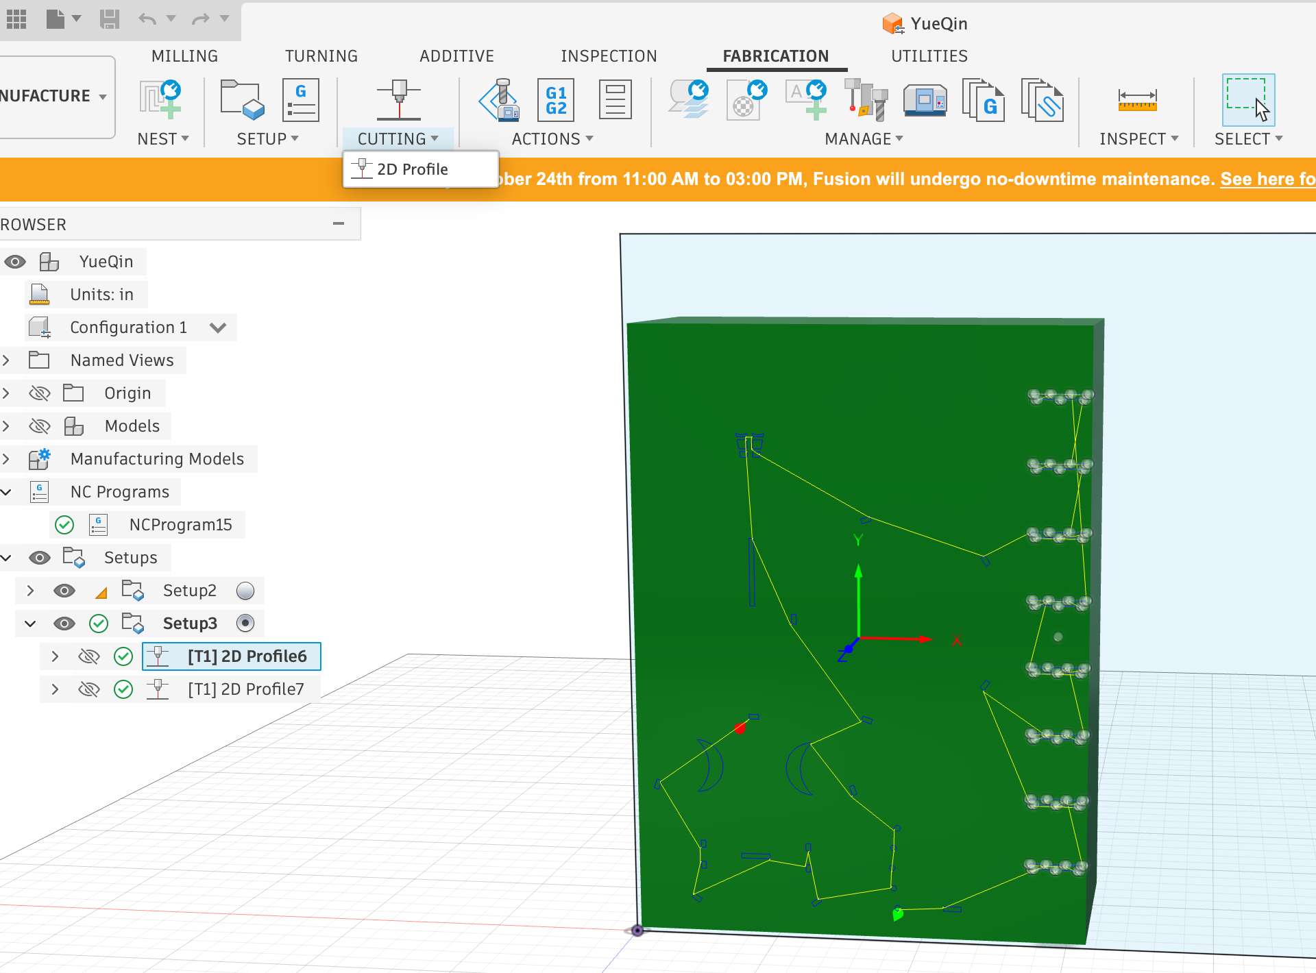Open the Configuration 1 dropdown chevron
The image size is (1316, 973).
coord(218,328)
